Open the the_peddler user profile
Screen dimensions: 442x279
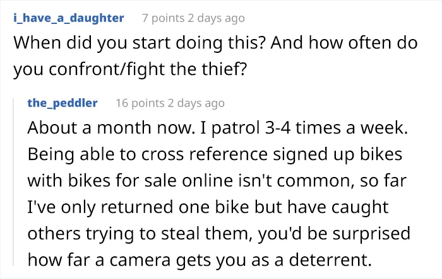click(x=63, y=103)
